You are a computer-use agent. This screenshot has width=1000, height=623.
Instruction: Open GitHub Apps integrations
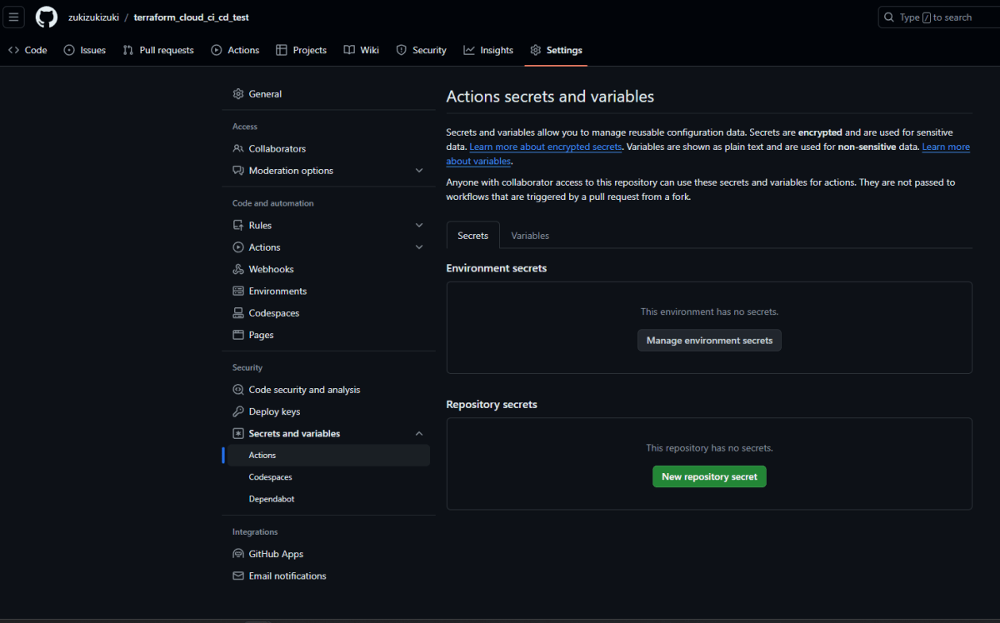point(328,554)
